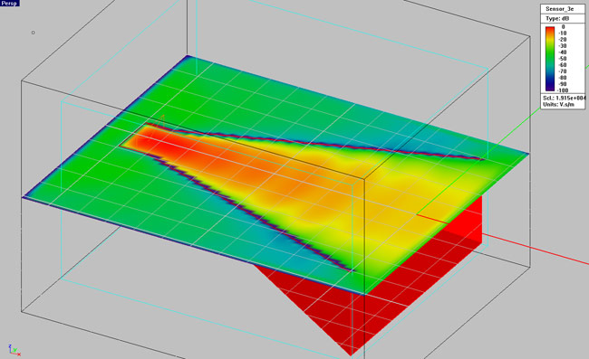Screen dimensions: 589x359
Task: Select the small orange source marker on plot
Action: (162, 120)
